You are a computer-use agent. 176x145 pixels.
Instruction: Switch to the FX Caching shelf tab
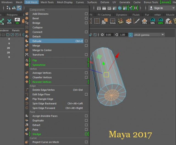(x=104, y=15)
